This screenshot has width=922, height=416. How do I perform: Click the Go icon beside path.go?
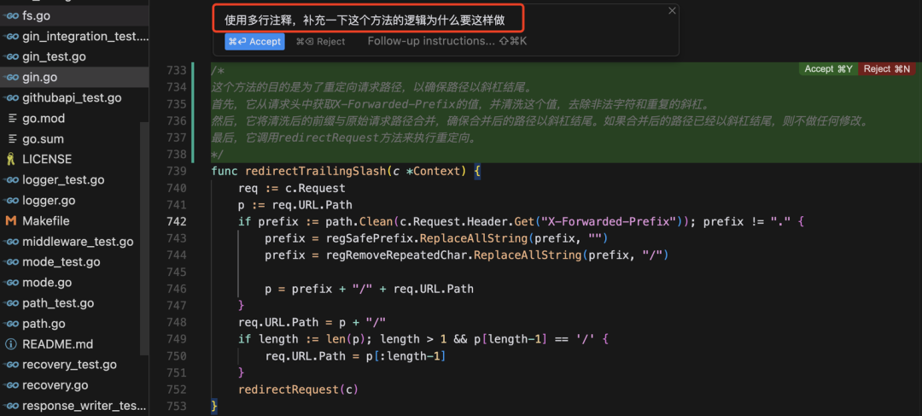coord(10,324)
